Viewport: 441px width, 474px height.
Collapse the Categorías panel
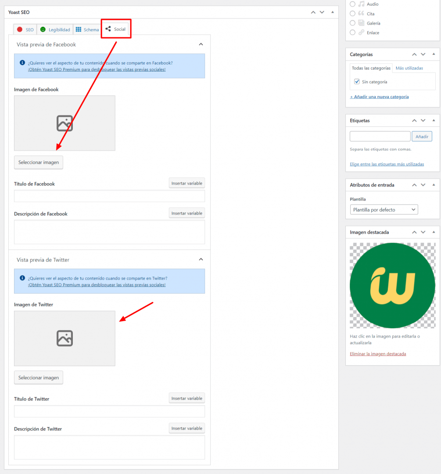coord(434,54)
